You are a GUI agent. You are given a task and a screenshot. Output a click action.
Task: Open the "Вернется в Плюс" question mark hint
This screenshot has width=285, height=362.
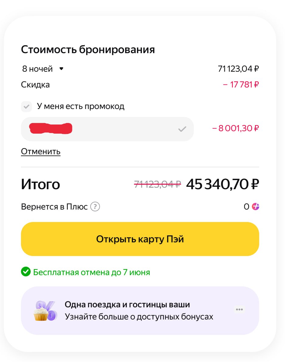click(95, 207)
